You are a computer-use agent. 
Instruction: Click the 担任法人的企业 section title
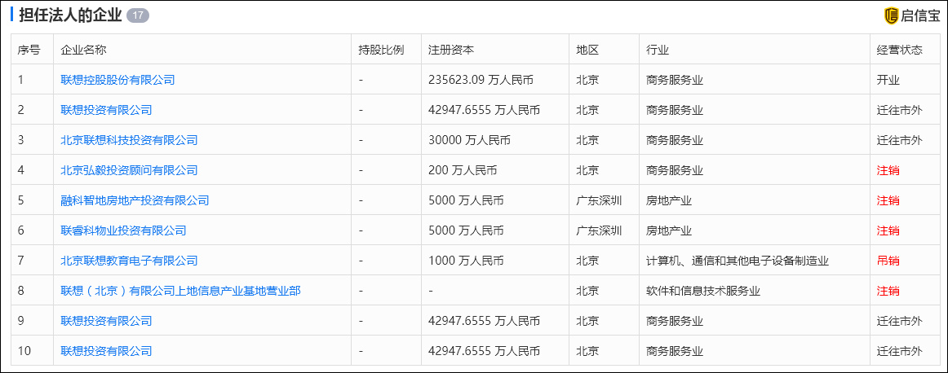point(70,15)
